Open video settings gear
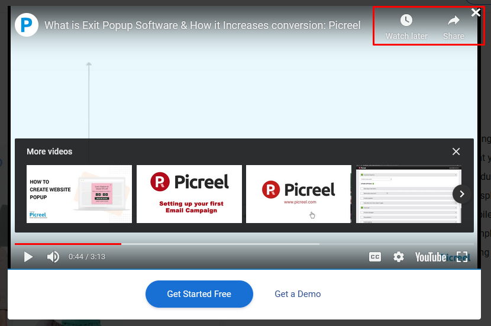 click(398, 257)
